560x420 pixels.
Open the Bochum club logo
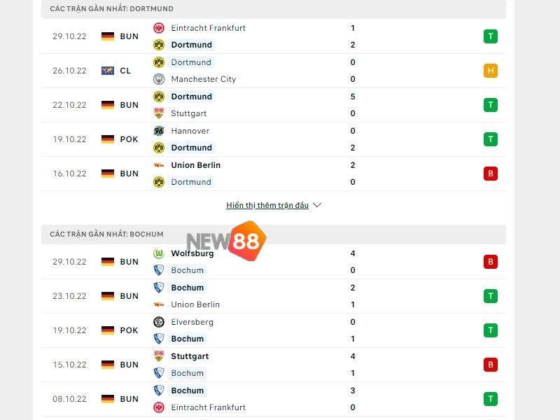coord(159,270)
